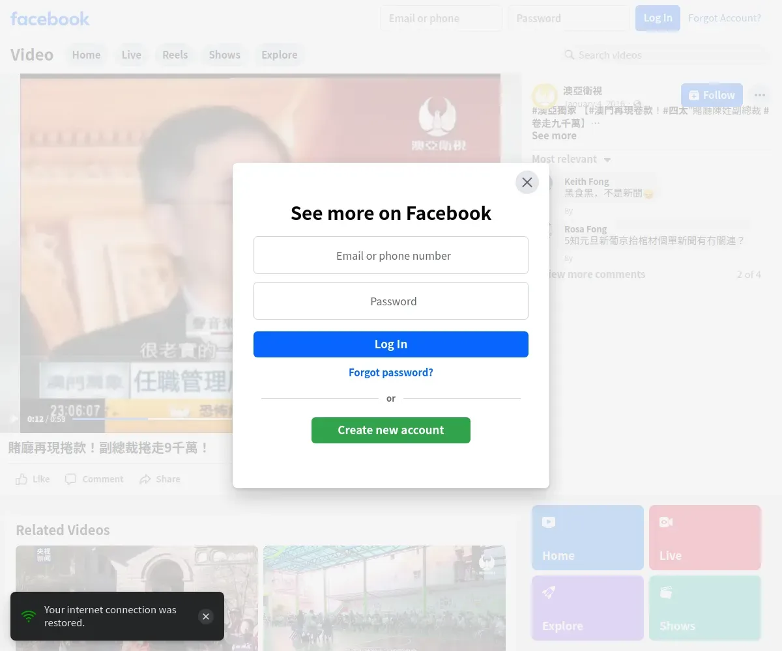Dismiss the internet connection restored notification

pyautogui.click(x=206, y=616)
